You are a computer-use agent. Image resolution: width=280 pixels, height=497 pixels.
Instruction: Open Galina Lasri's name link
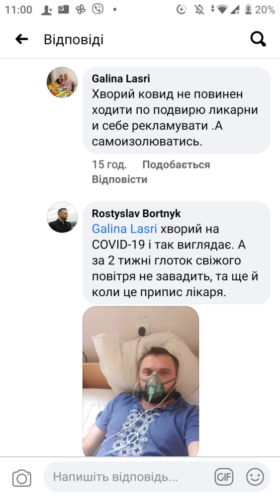click(x=121, y=79)
